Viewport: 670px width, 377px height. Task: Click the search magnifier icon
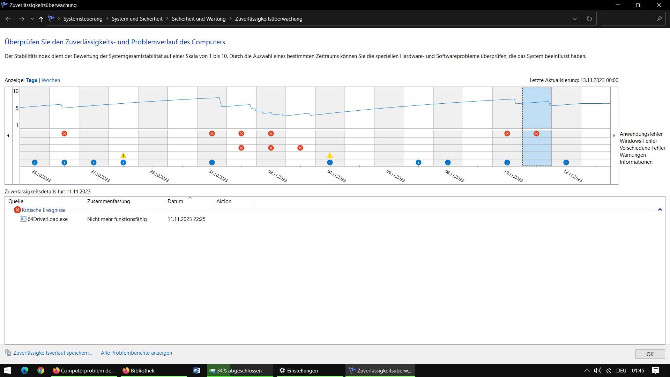point(659,19)
